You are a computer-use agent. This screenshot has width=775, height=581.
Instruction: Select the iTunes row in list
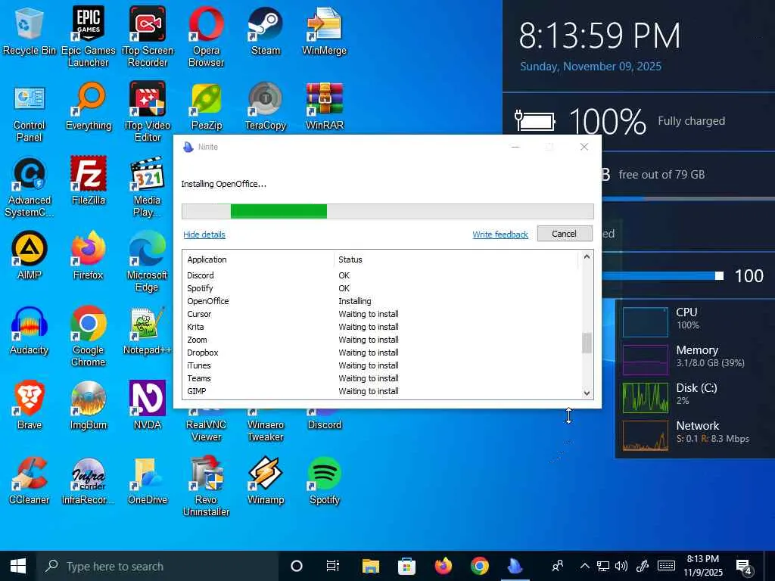(x=381, y=365)
